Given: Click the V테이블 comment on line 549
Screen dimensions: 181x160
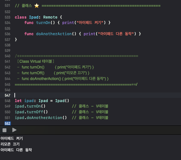Looking at the screenshot, I should click(90, 106).
